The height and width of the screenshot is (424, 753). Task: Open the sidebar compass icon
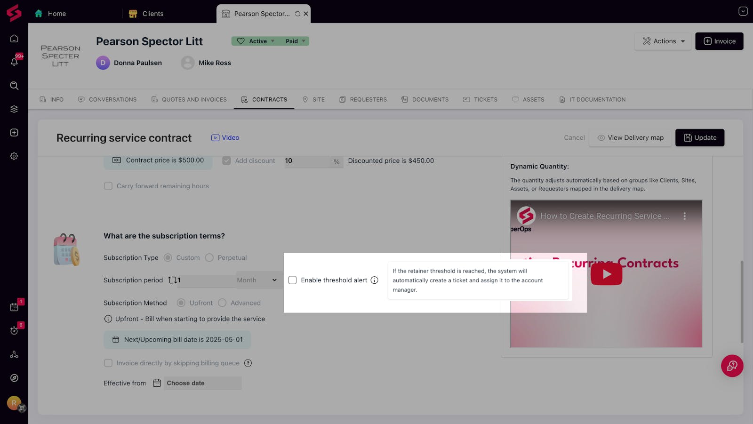tap(14, 378)
